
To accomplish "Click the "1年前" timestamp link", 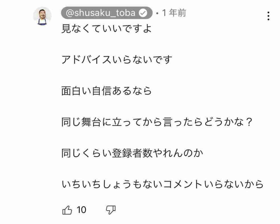I will point(174,13).
